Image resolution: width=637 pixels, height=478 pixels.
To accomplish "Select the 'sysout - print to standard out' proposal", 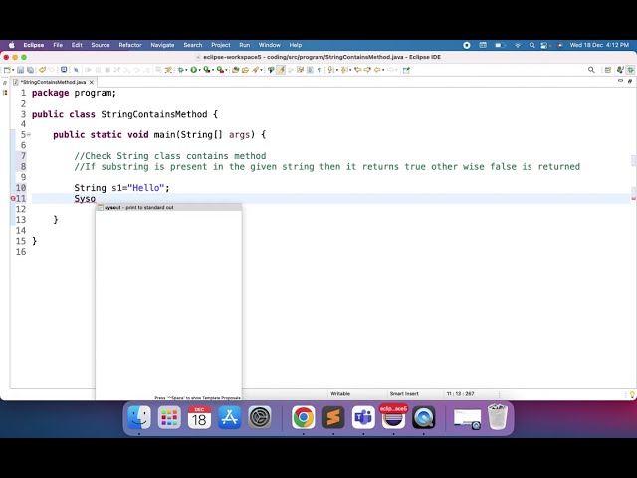I will coord(168,207).
